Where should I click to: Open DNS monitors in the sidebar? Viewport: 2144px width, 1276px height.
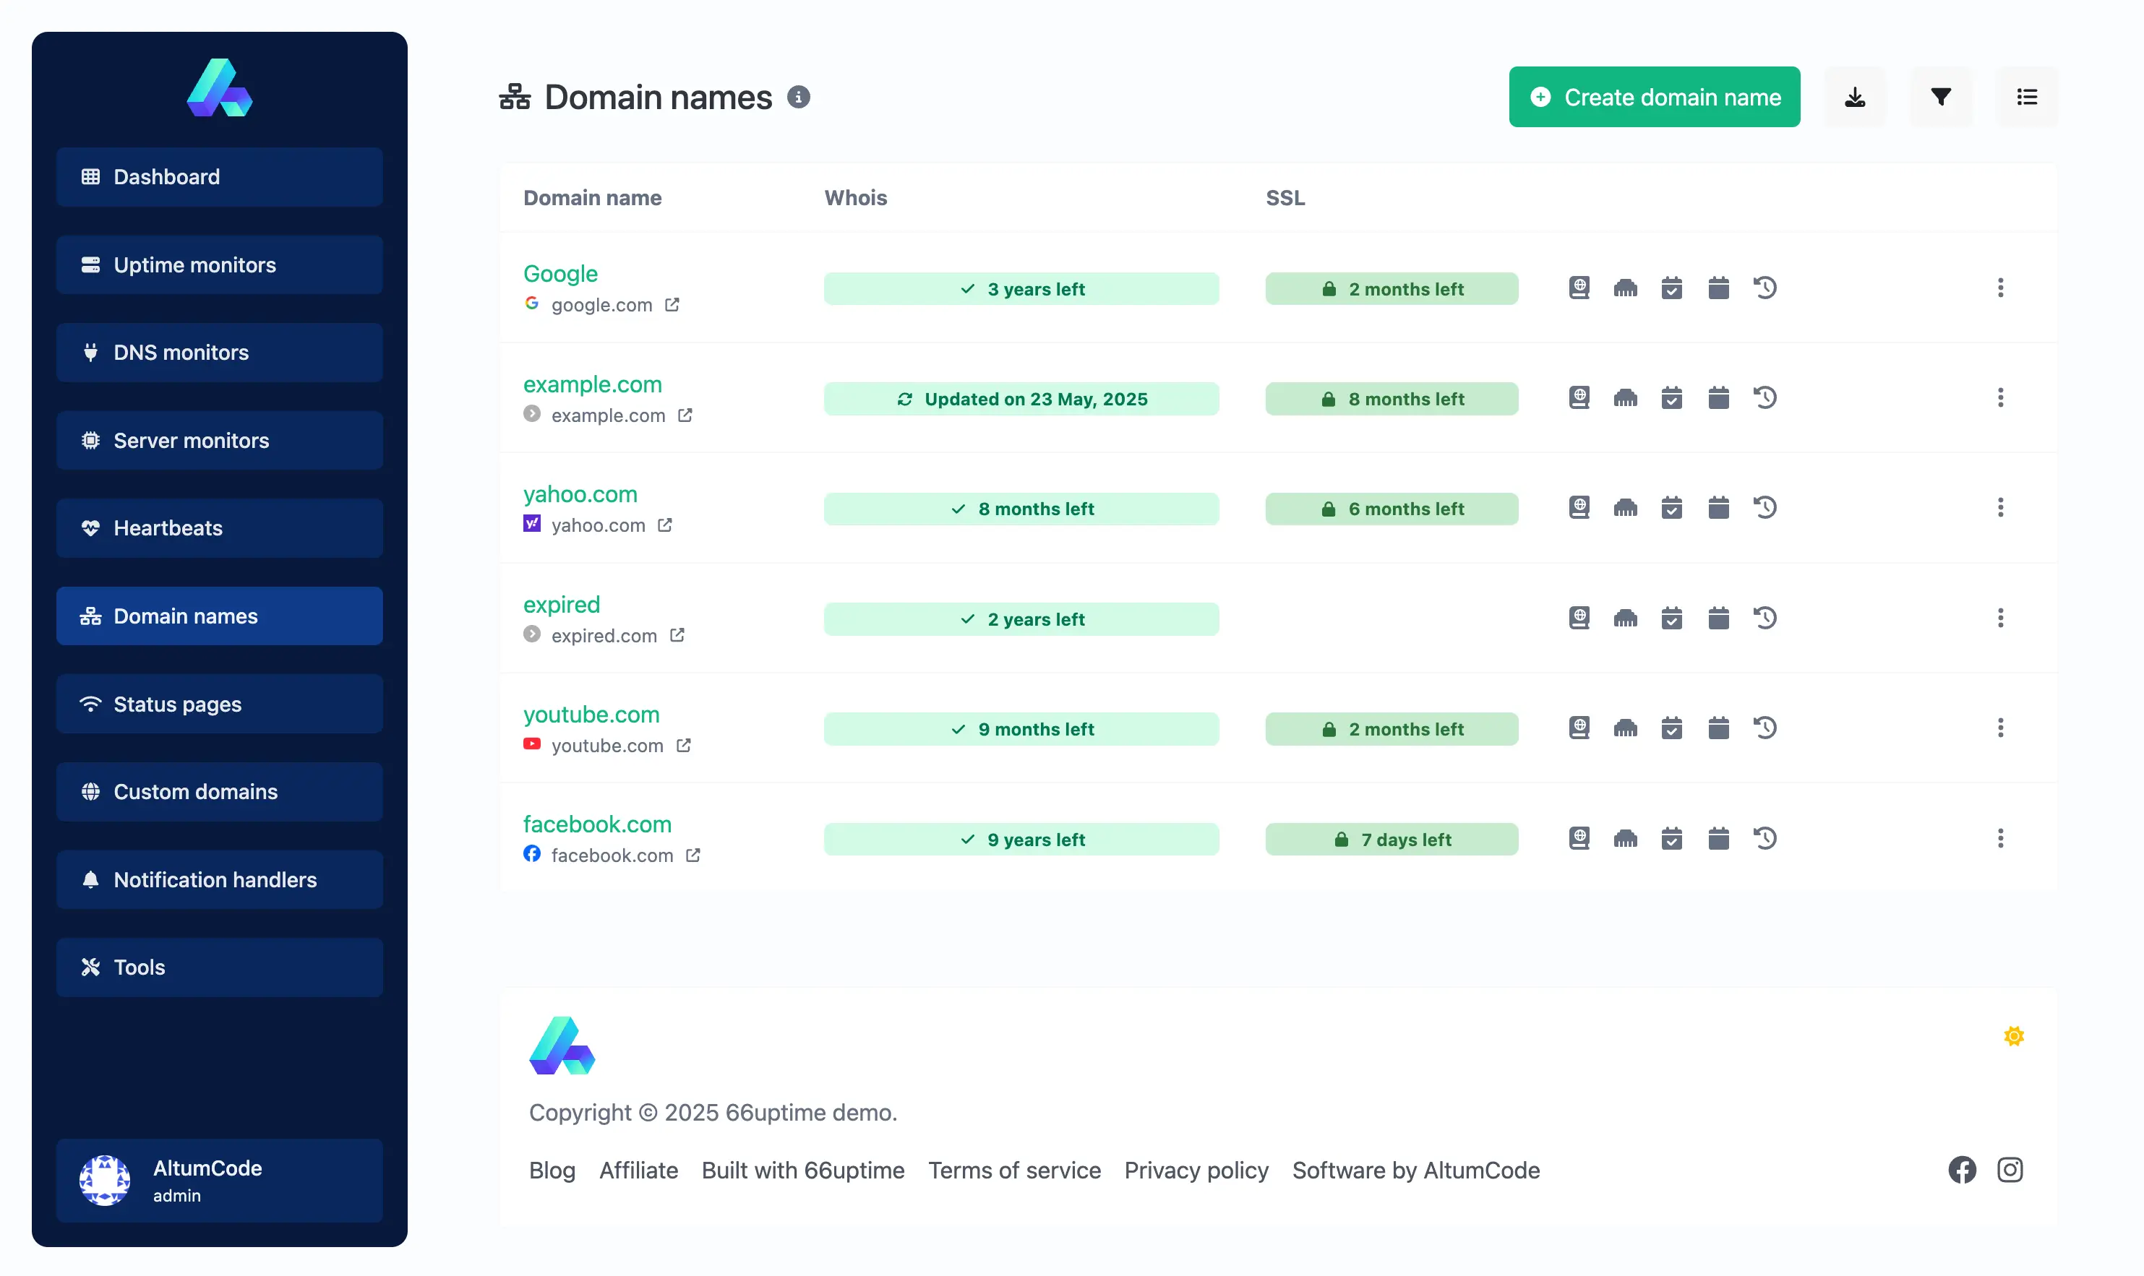[x=219, y=353]
